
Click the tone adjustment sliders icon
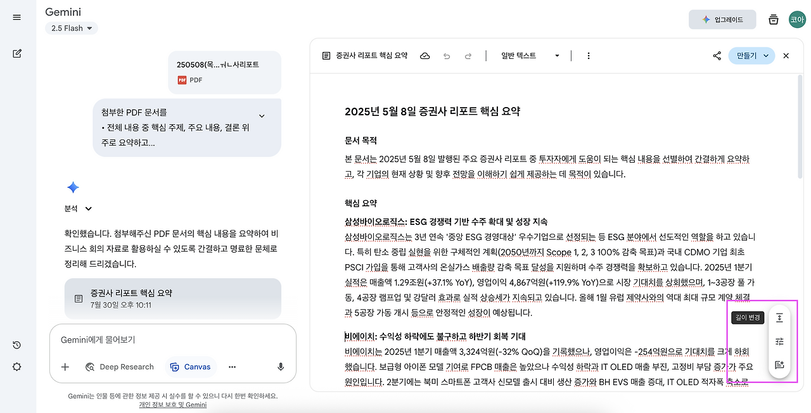(x=779, y=341)
